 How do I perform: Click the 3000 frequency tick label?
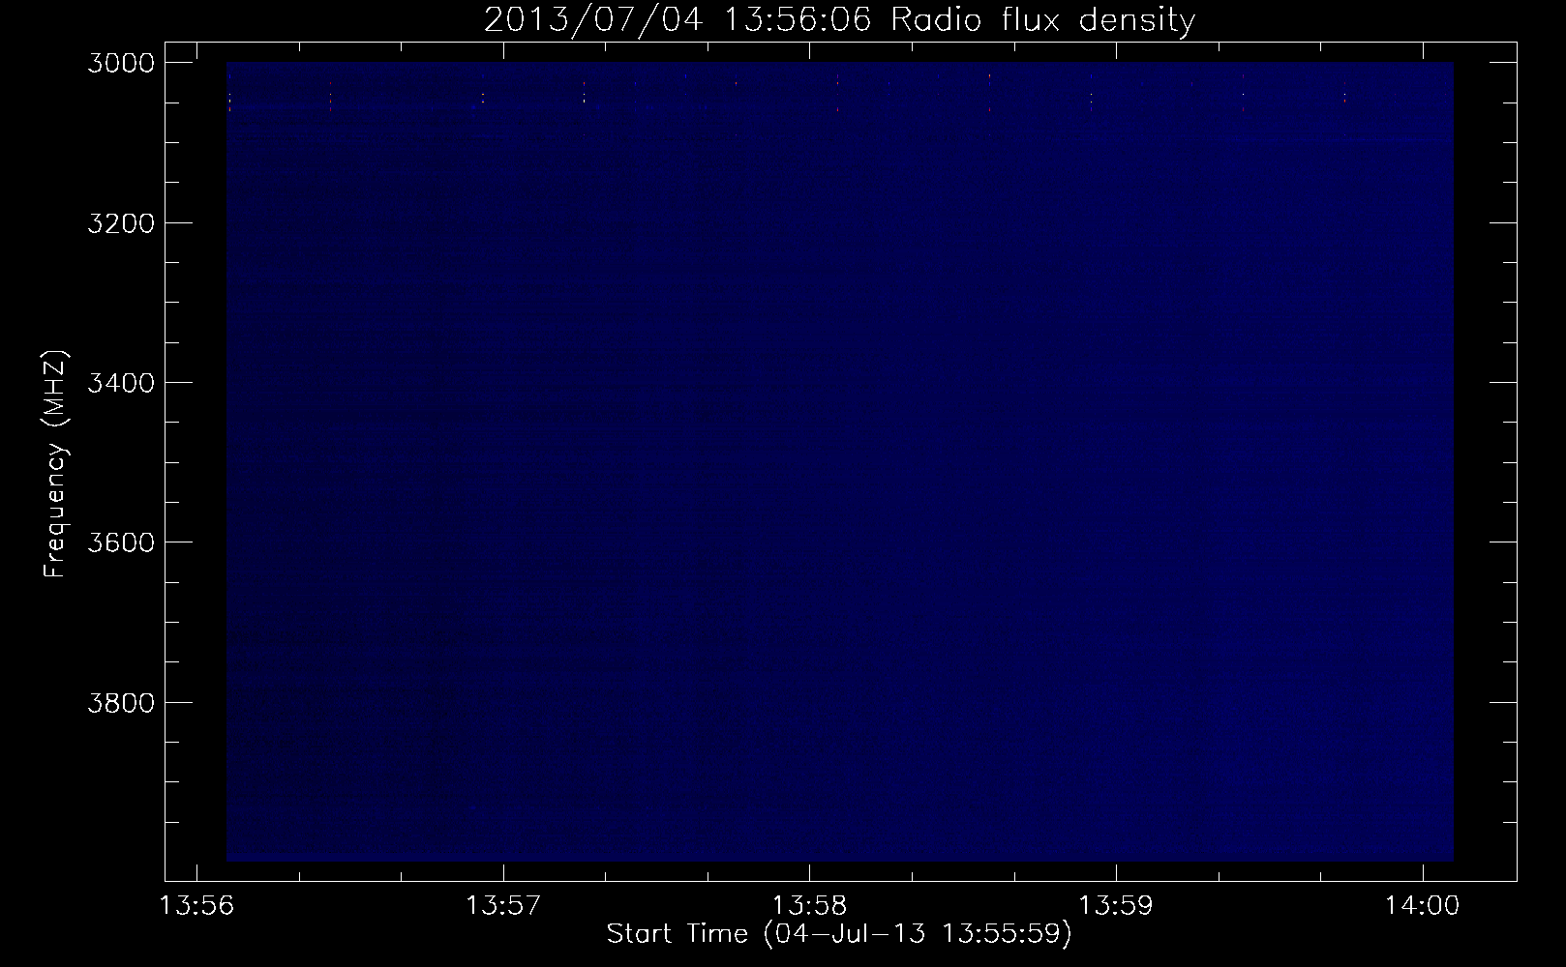pyautogui.click(x=120, y=63)
